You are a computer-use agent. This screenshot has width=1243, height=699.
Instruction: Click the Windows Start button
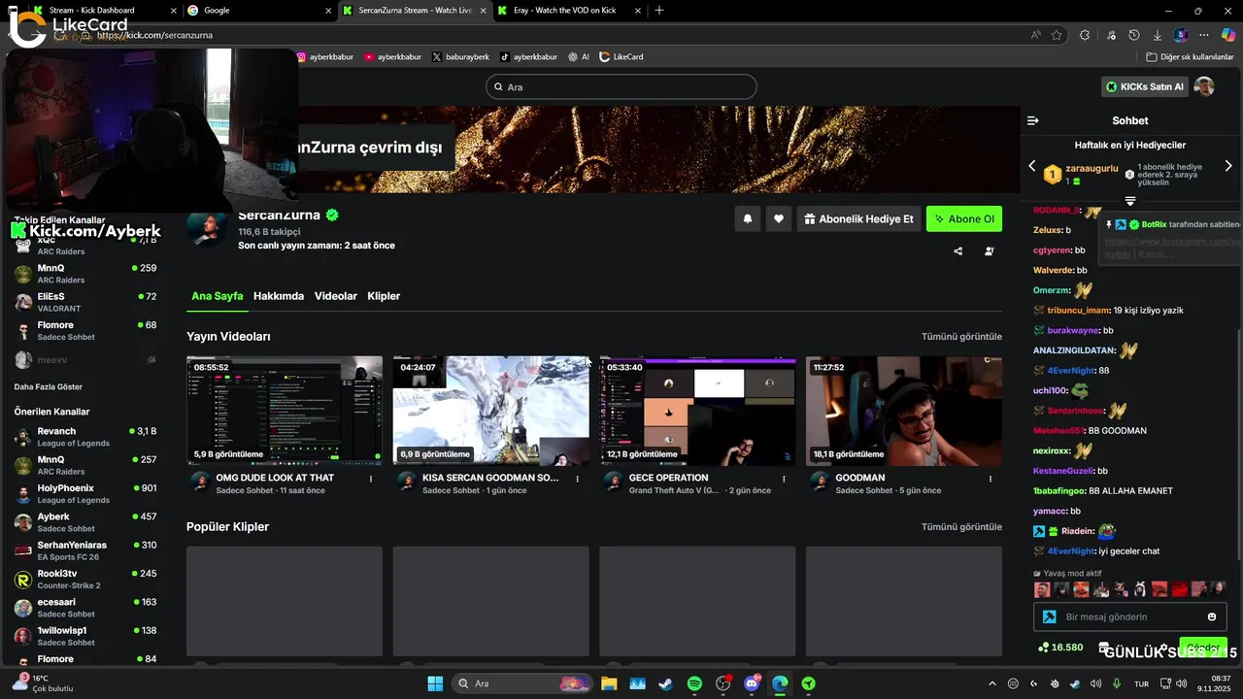[435, 683]
